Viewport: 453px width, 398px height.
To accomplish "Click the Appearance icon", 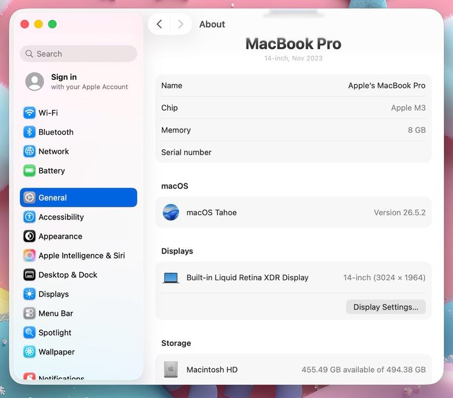I will 29,237.
